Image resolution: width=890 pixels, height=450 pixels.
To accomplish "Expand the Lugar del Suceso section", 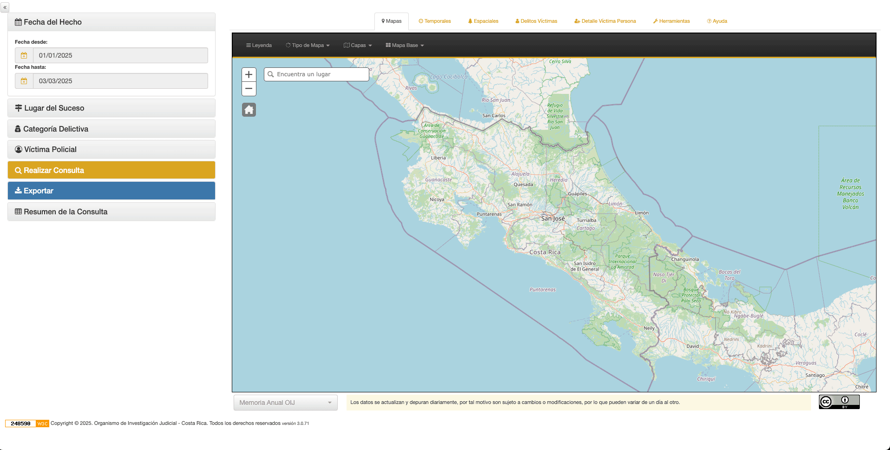I will click(111, 108).
